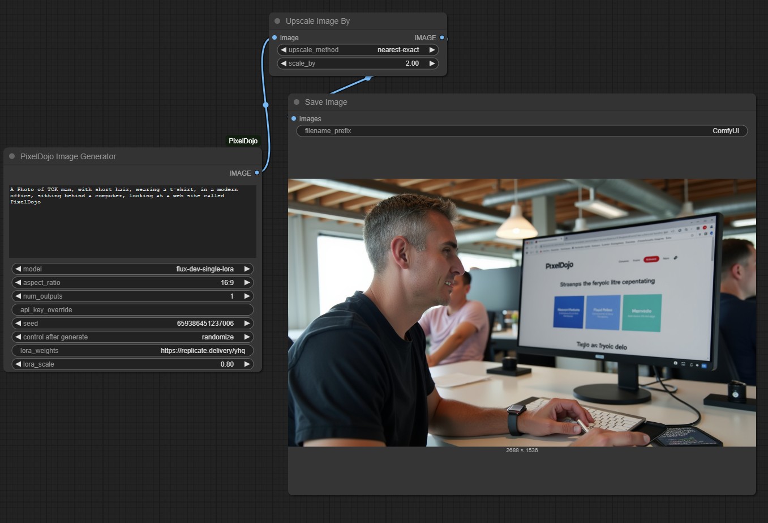The image size is (768, 523).
Task: Edit the api_key_override field
Action: click(132, 310)
